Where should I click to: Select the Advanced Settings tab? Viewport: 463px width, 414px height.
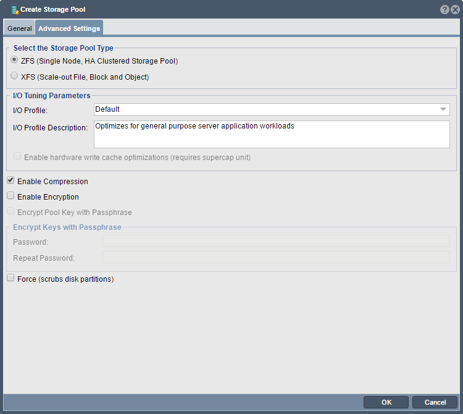click(69, 28)
